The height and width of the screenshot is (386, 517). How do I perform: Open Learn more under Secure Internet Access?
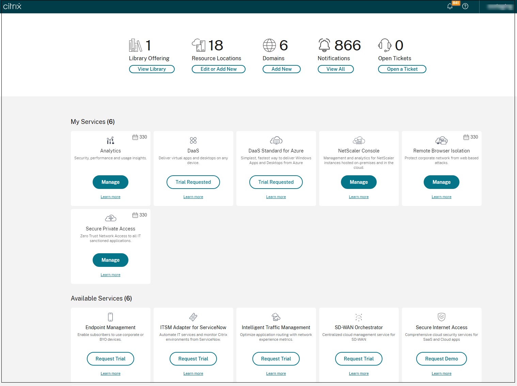pyautogui.click(x=441, y=373)
